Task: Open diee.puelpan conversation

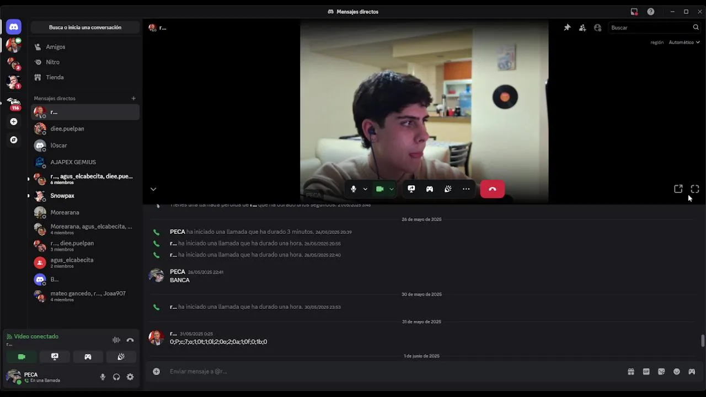Action: [x=85, y=128]
